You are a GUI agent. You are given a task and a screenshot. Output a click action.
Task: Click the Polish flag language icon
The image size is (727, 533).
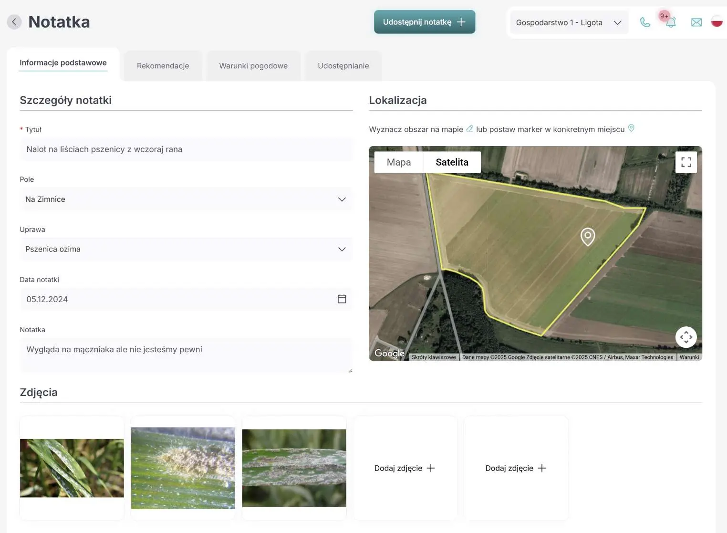pyautogui.click(x=717, y=21)
